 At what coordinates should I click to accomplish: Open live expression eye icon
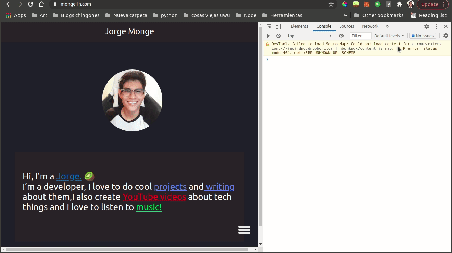pyautogui.click(x=341, y=36)
